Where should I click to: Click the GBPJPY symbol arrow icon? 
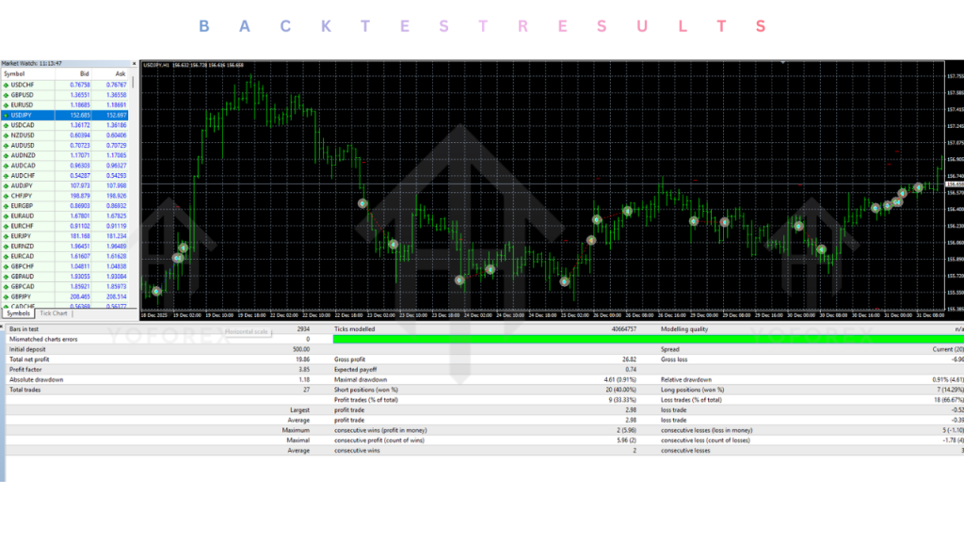[x=7, y=296]
